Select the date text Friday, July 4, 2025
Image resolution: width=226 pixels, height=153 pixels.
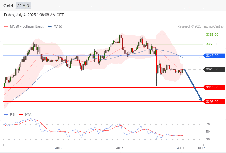click(x=20, y=15)
